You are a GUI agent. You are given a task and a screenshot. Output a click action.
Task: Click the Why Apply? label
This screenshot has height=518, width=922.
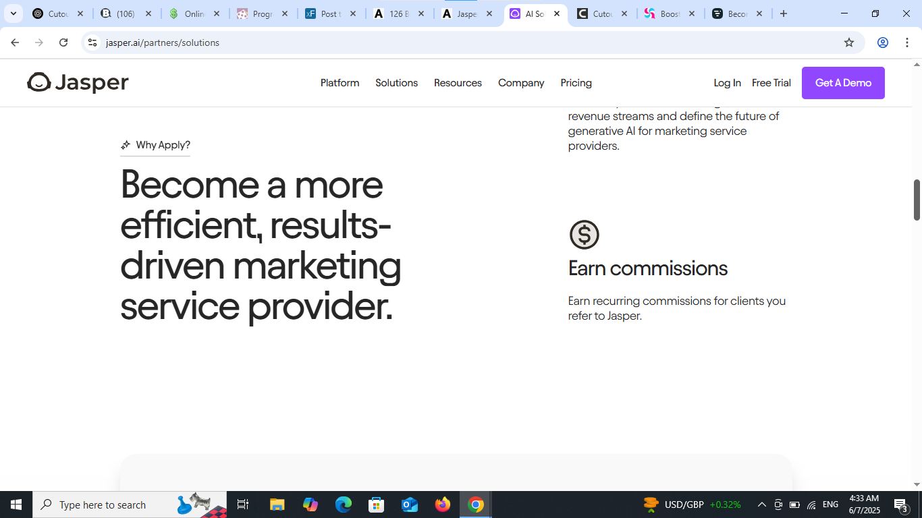[163, 145]
